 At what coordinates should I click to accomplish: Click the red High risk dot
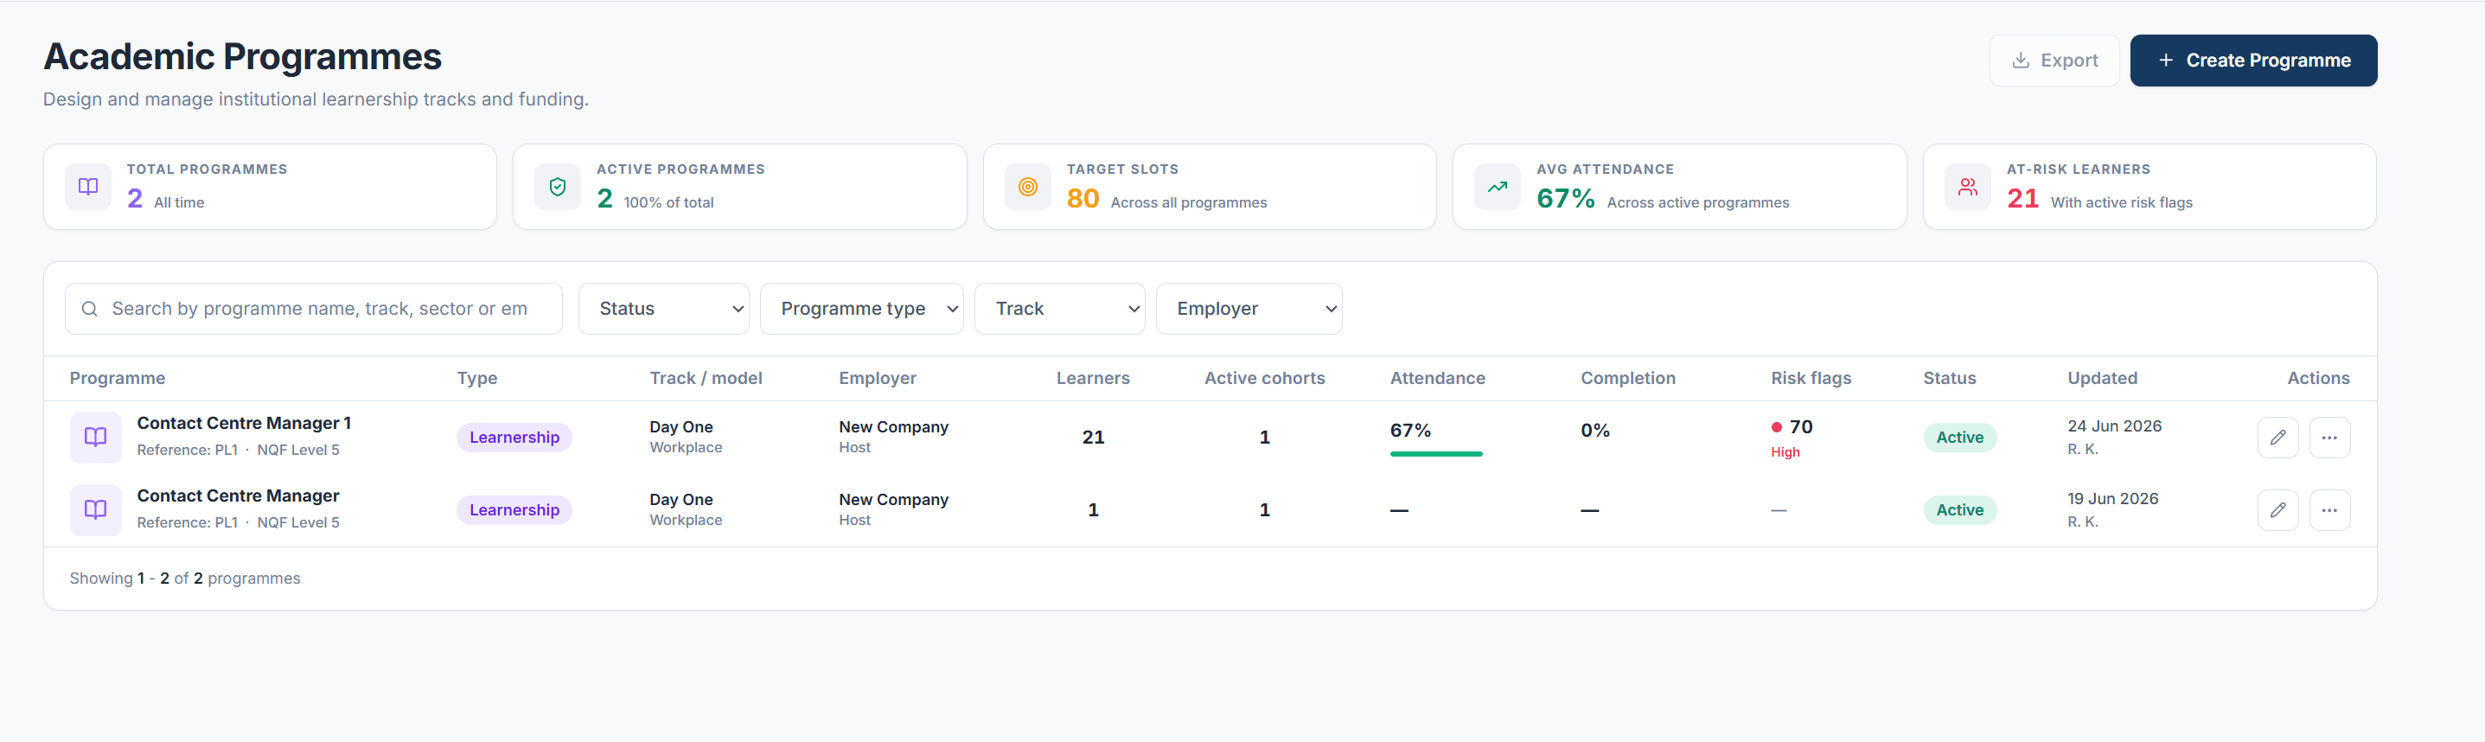(1777, 427)
